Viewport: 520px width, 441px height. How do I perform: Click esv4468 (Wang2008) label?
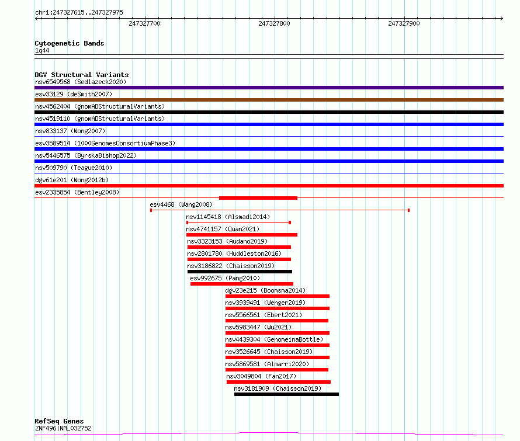click(181, 204)
